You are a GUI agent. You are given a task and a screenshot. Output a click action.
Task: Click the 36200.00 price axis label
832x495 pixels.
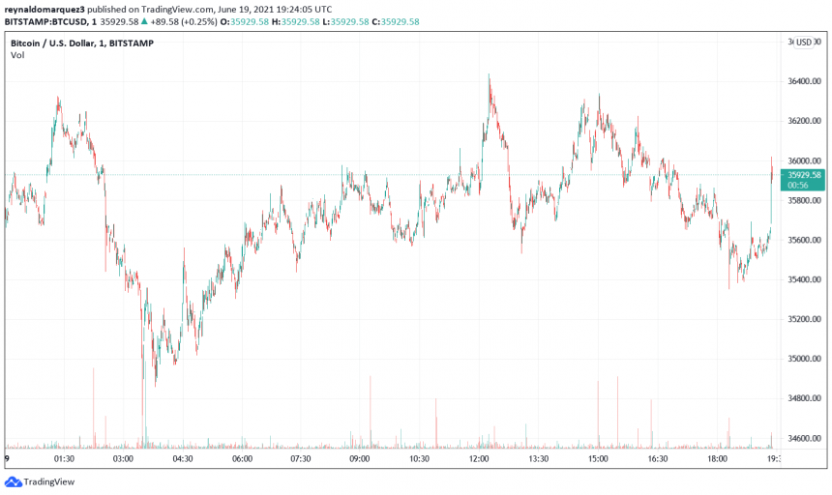804,121
